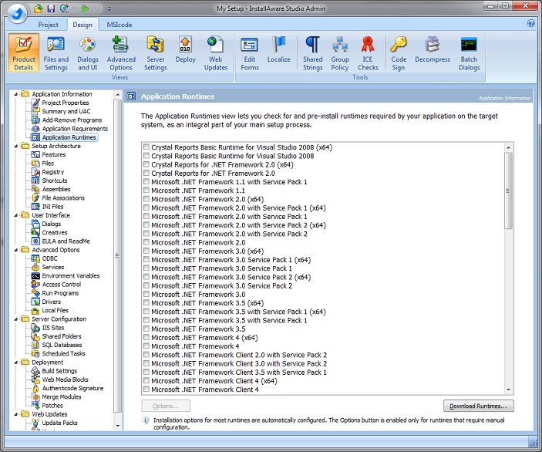The height and width of the screenshot is (452, 542).
Task: Open Files and Settings view
Action: pos(56,53)
